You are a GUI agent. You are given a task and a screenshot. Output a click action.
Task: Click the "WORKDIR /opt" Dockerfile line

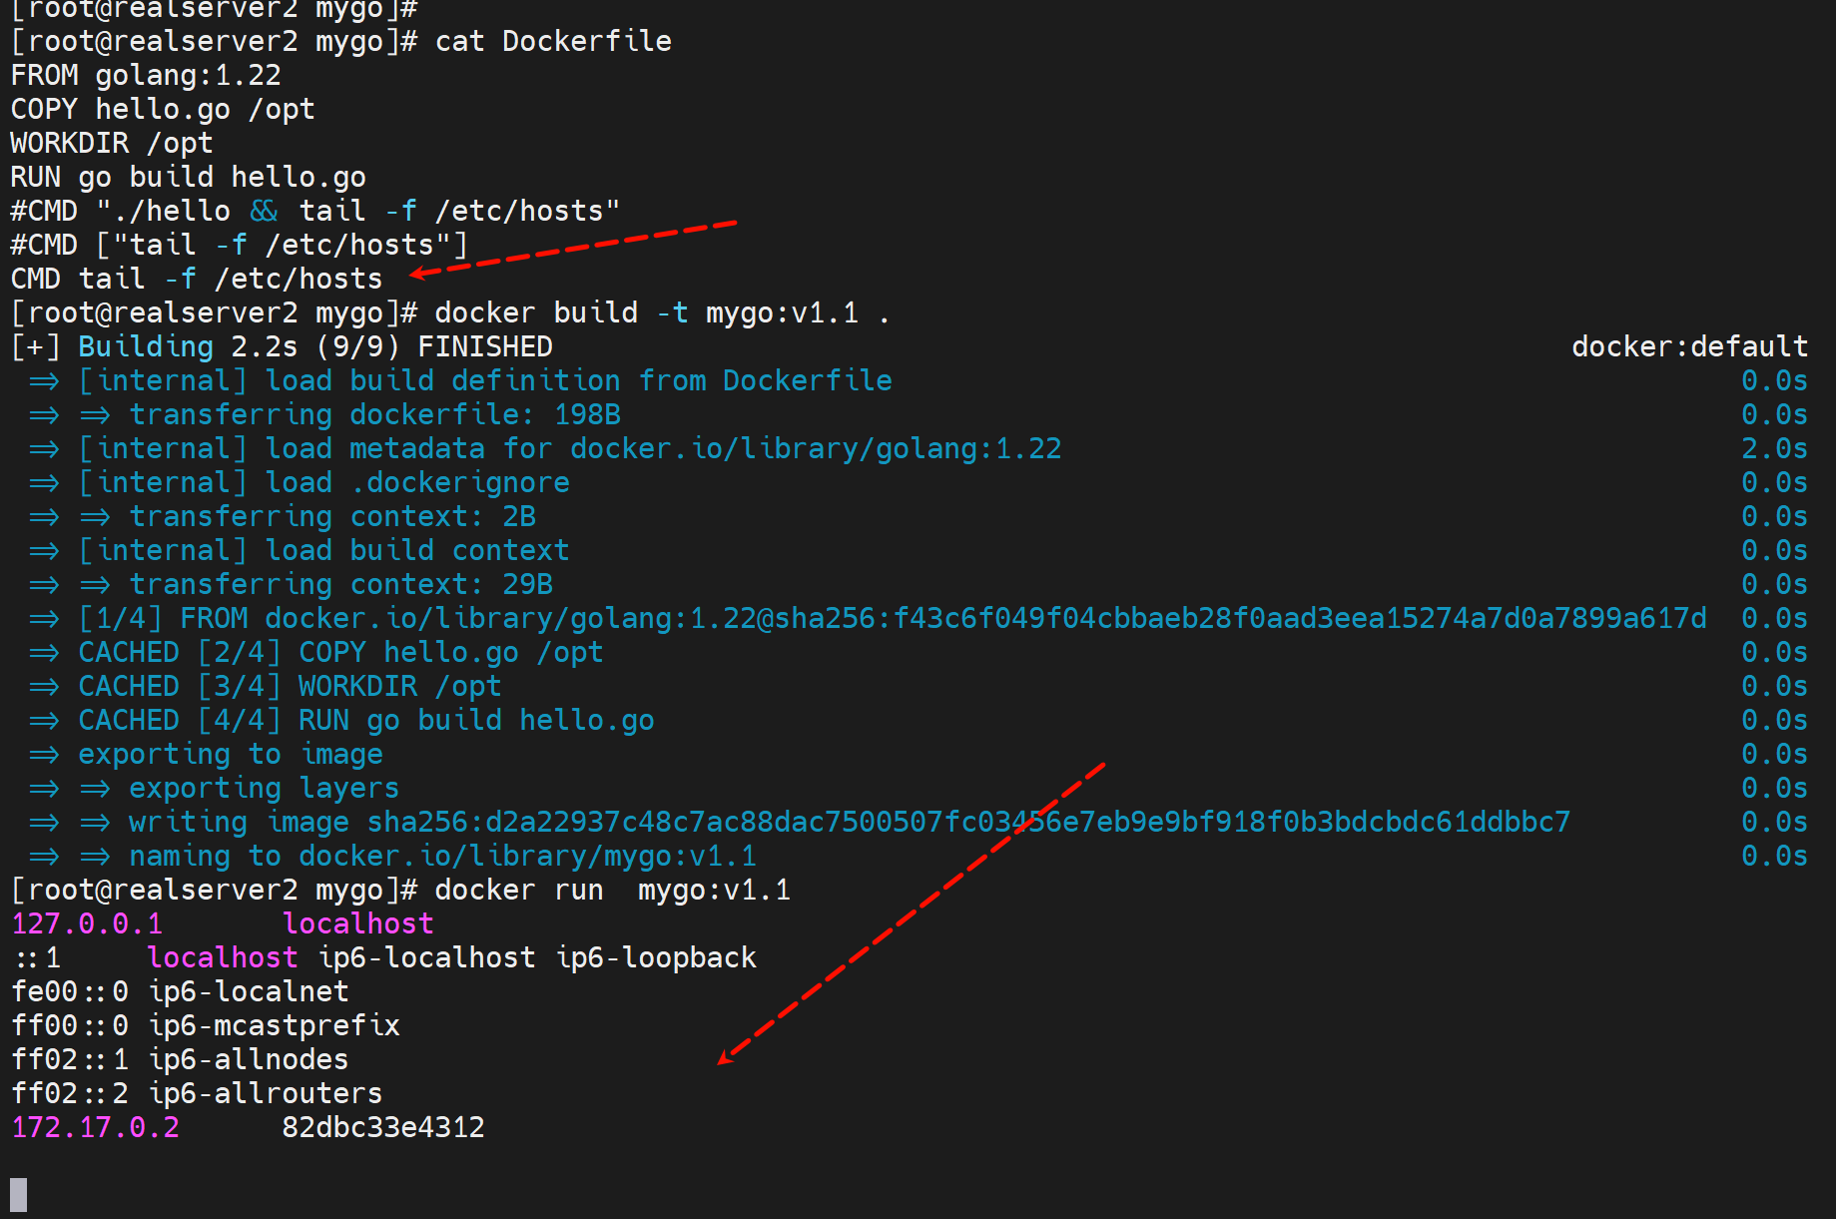click(x=112, y=144)
